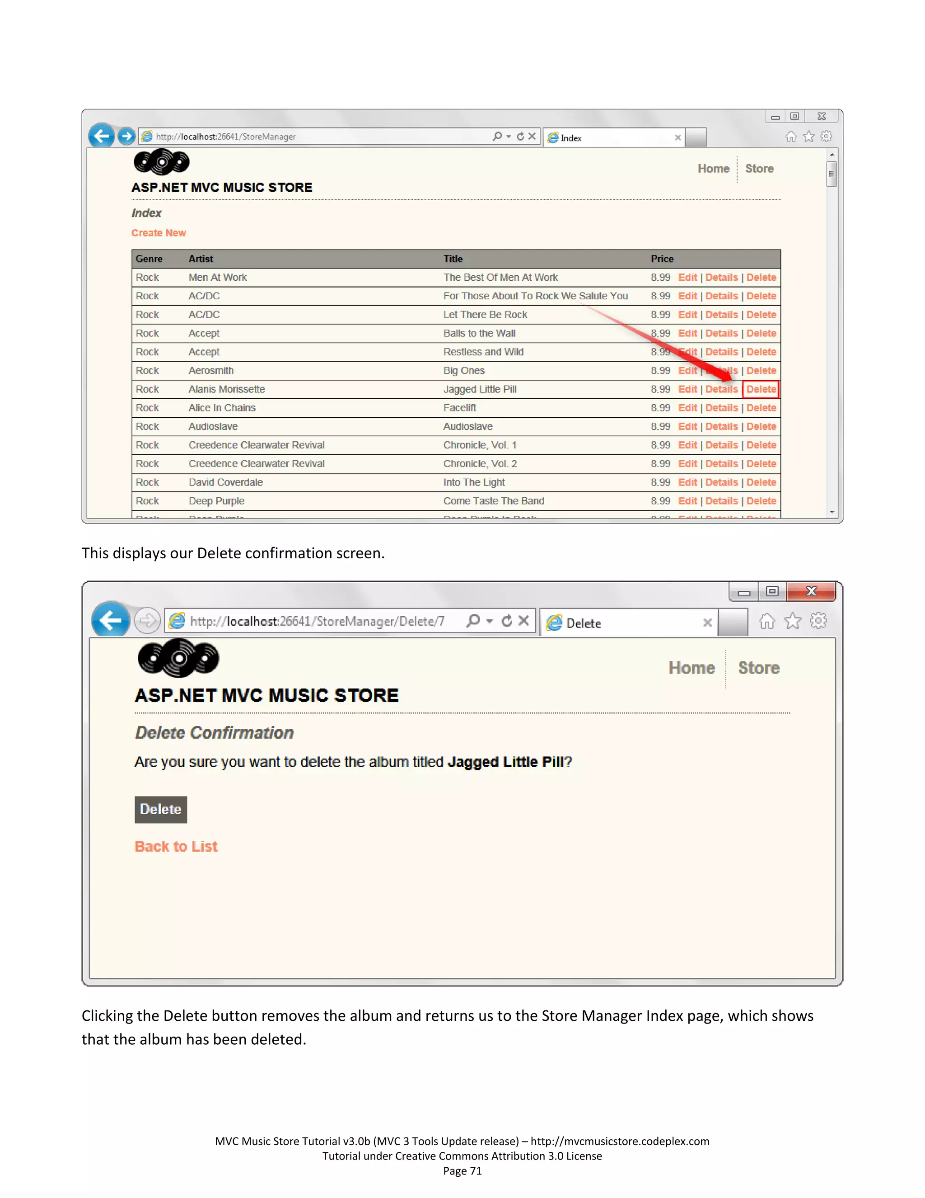The image size is (925, 1198).
Task: Click the back arrow in the Index browser window
Action: [x=101, y=136]
